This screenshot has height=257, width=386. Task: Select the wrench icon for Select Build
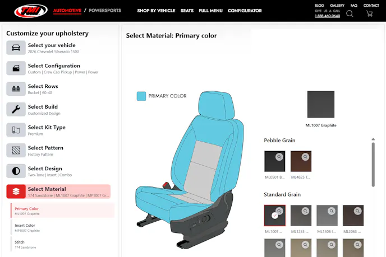pyautogui.click(x=16, y=109)
